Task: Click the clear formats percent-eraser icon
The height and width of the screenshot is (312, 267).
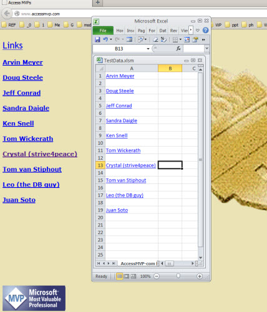Action: 163,39
